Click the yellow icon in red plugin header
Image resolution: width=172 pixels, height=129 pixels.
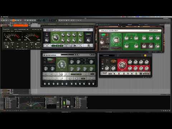click(145, 56)
